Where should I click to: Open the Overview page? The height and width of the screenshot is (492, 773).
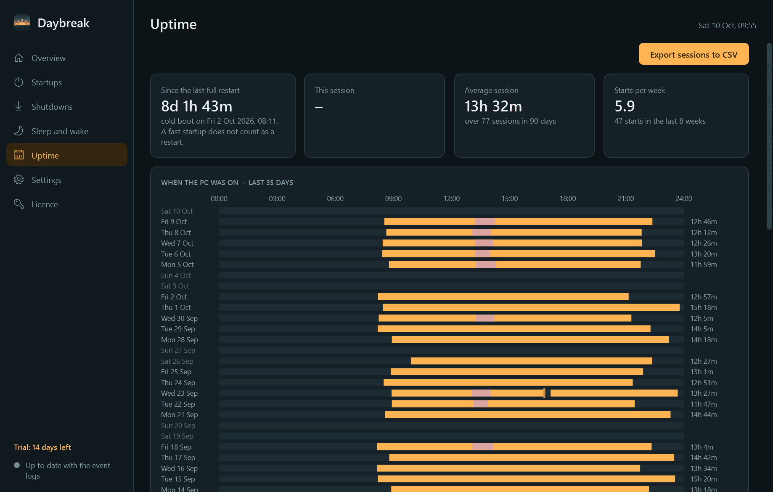67,58
